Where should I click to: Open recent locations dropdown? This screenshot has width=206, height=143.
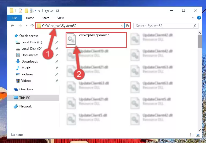point(27,26)
